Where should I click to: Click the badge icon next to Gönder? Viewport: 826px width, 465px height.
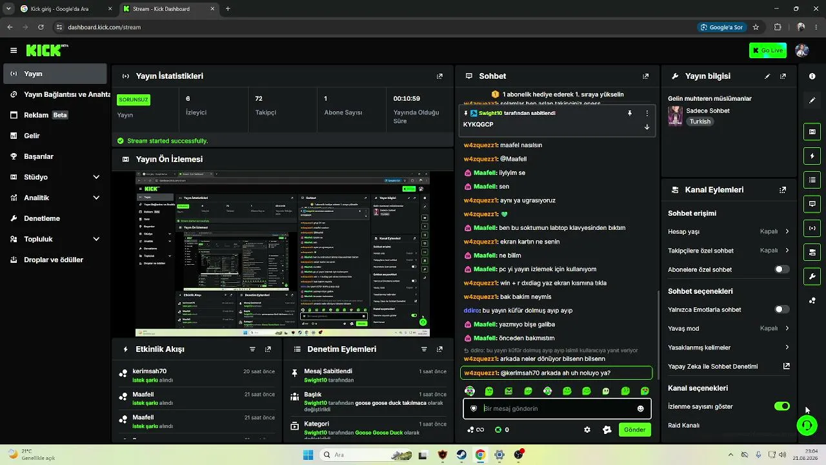pos(607,429)
